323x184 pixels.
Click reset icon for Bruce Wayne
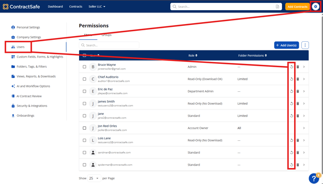click(292, 67)
